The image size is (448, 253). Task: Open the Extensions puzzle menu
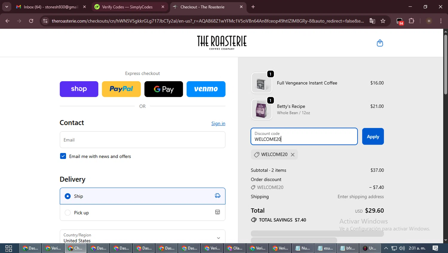click(412, 21)
